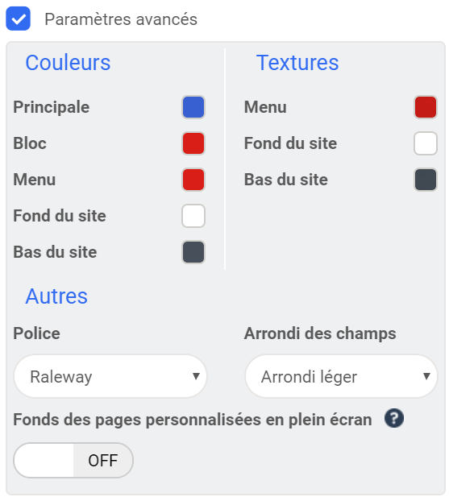The height and width of the screenshot is (501, 449).
Task: Uncheck the Paramètres avancés checkbox
Action: tap(19, 19)
